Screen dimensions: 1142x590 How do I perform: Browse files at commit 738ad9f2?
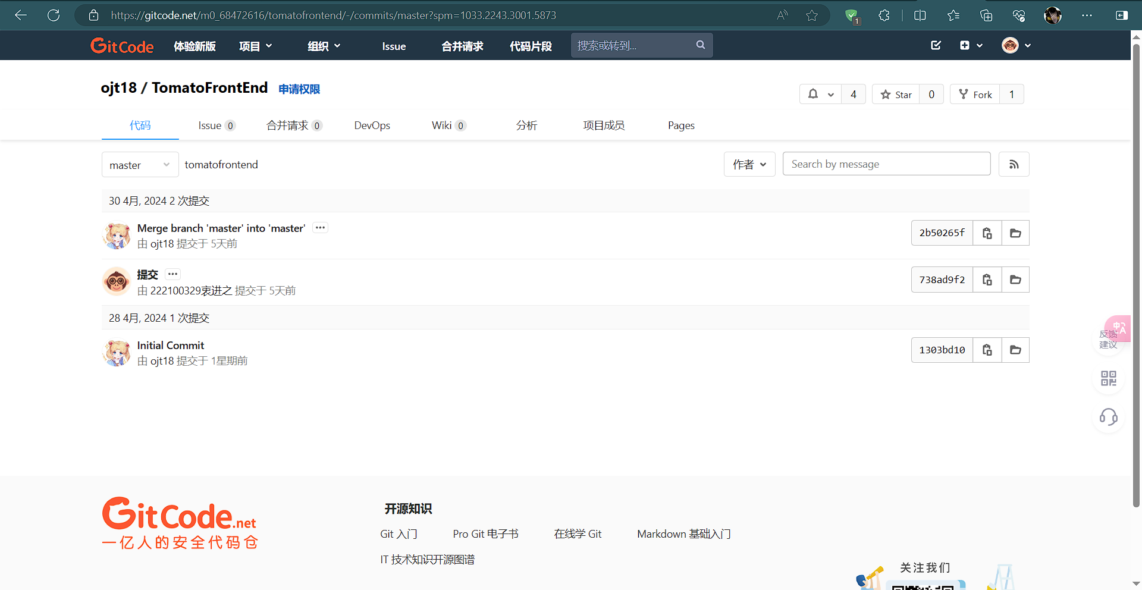point(1015,280)
